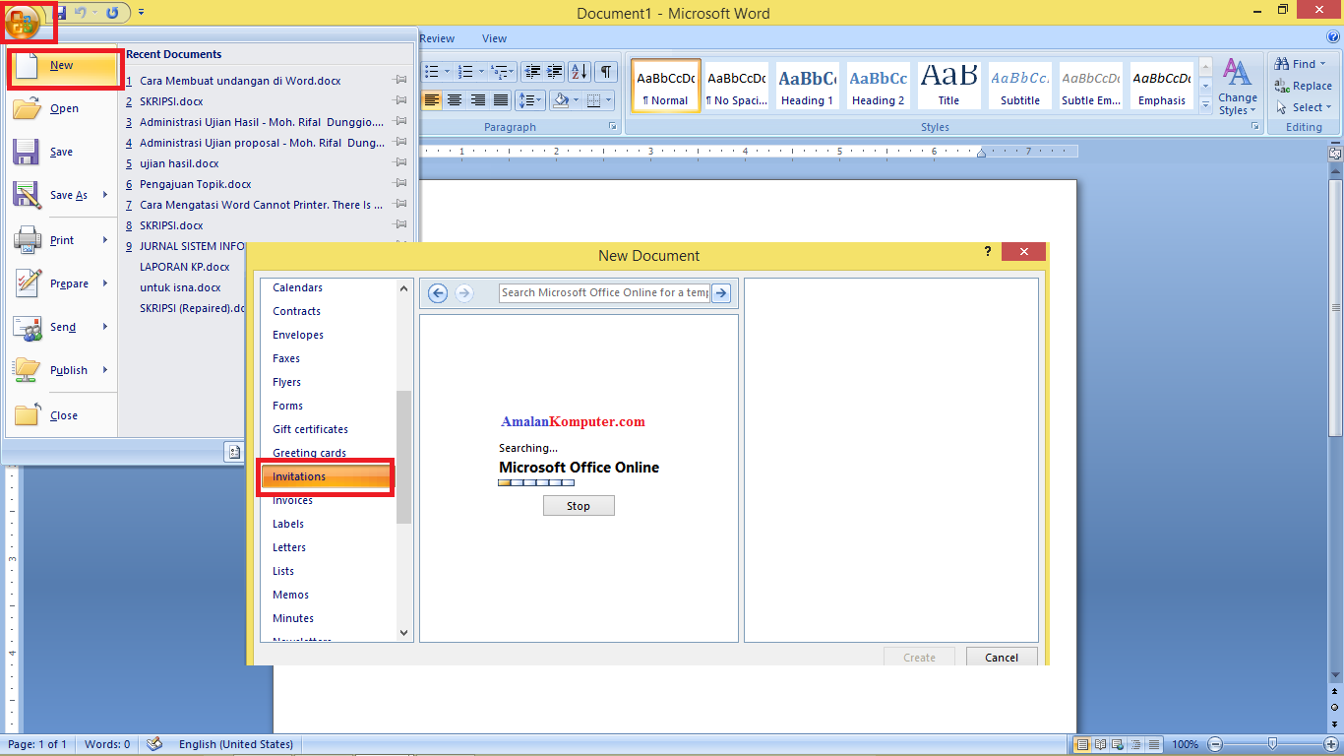Click Decrease Indent in the Paragraph group

(x=532, y=71)
